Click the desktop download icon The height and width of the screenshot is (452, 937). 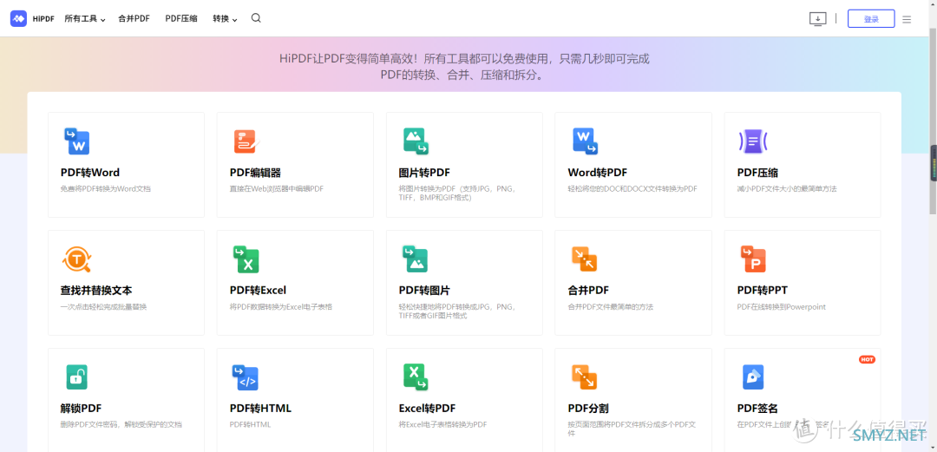click(x=817, y=19)
